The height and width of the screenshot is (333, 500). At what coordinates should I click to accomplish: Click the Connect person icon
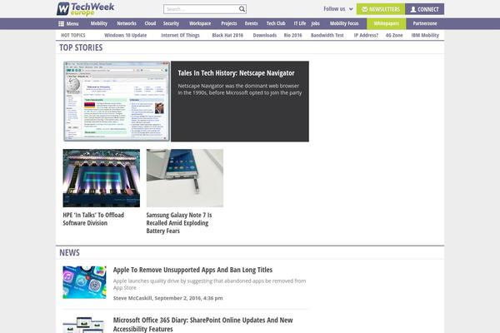pyautogui.click(x=413, y=9)
